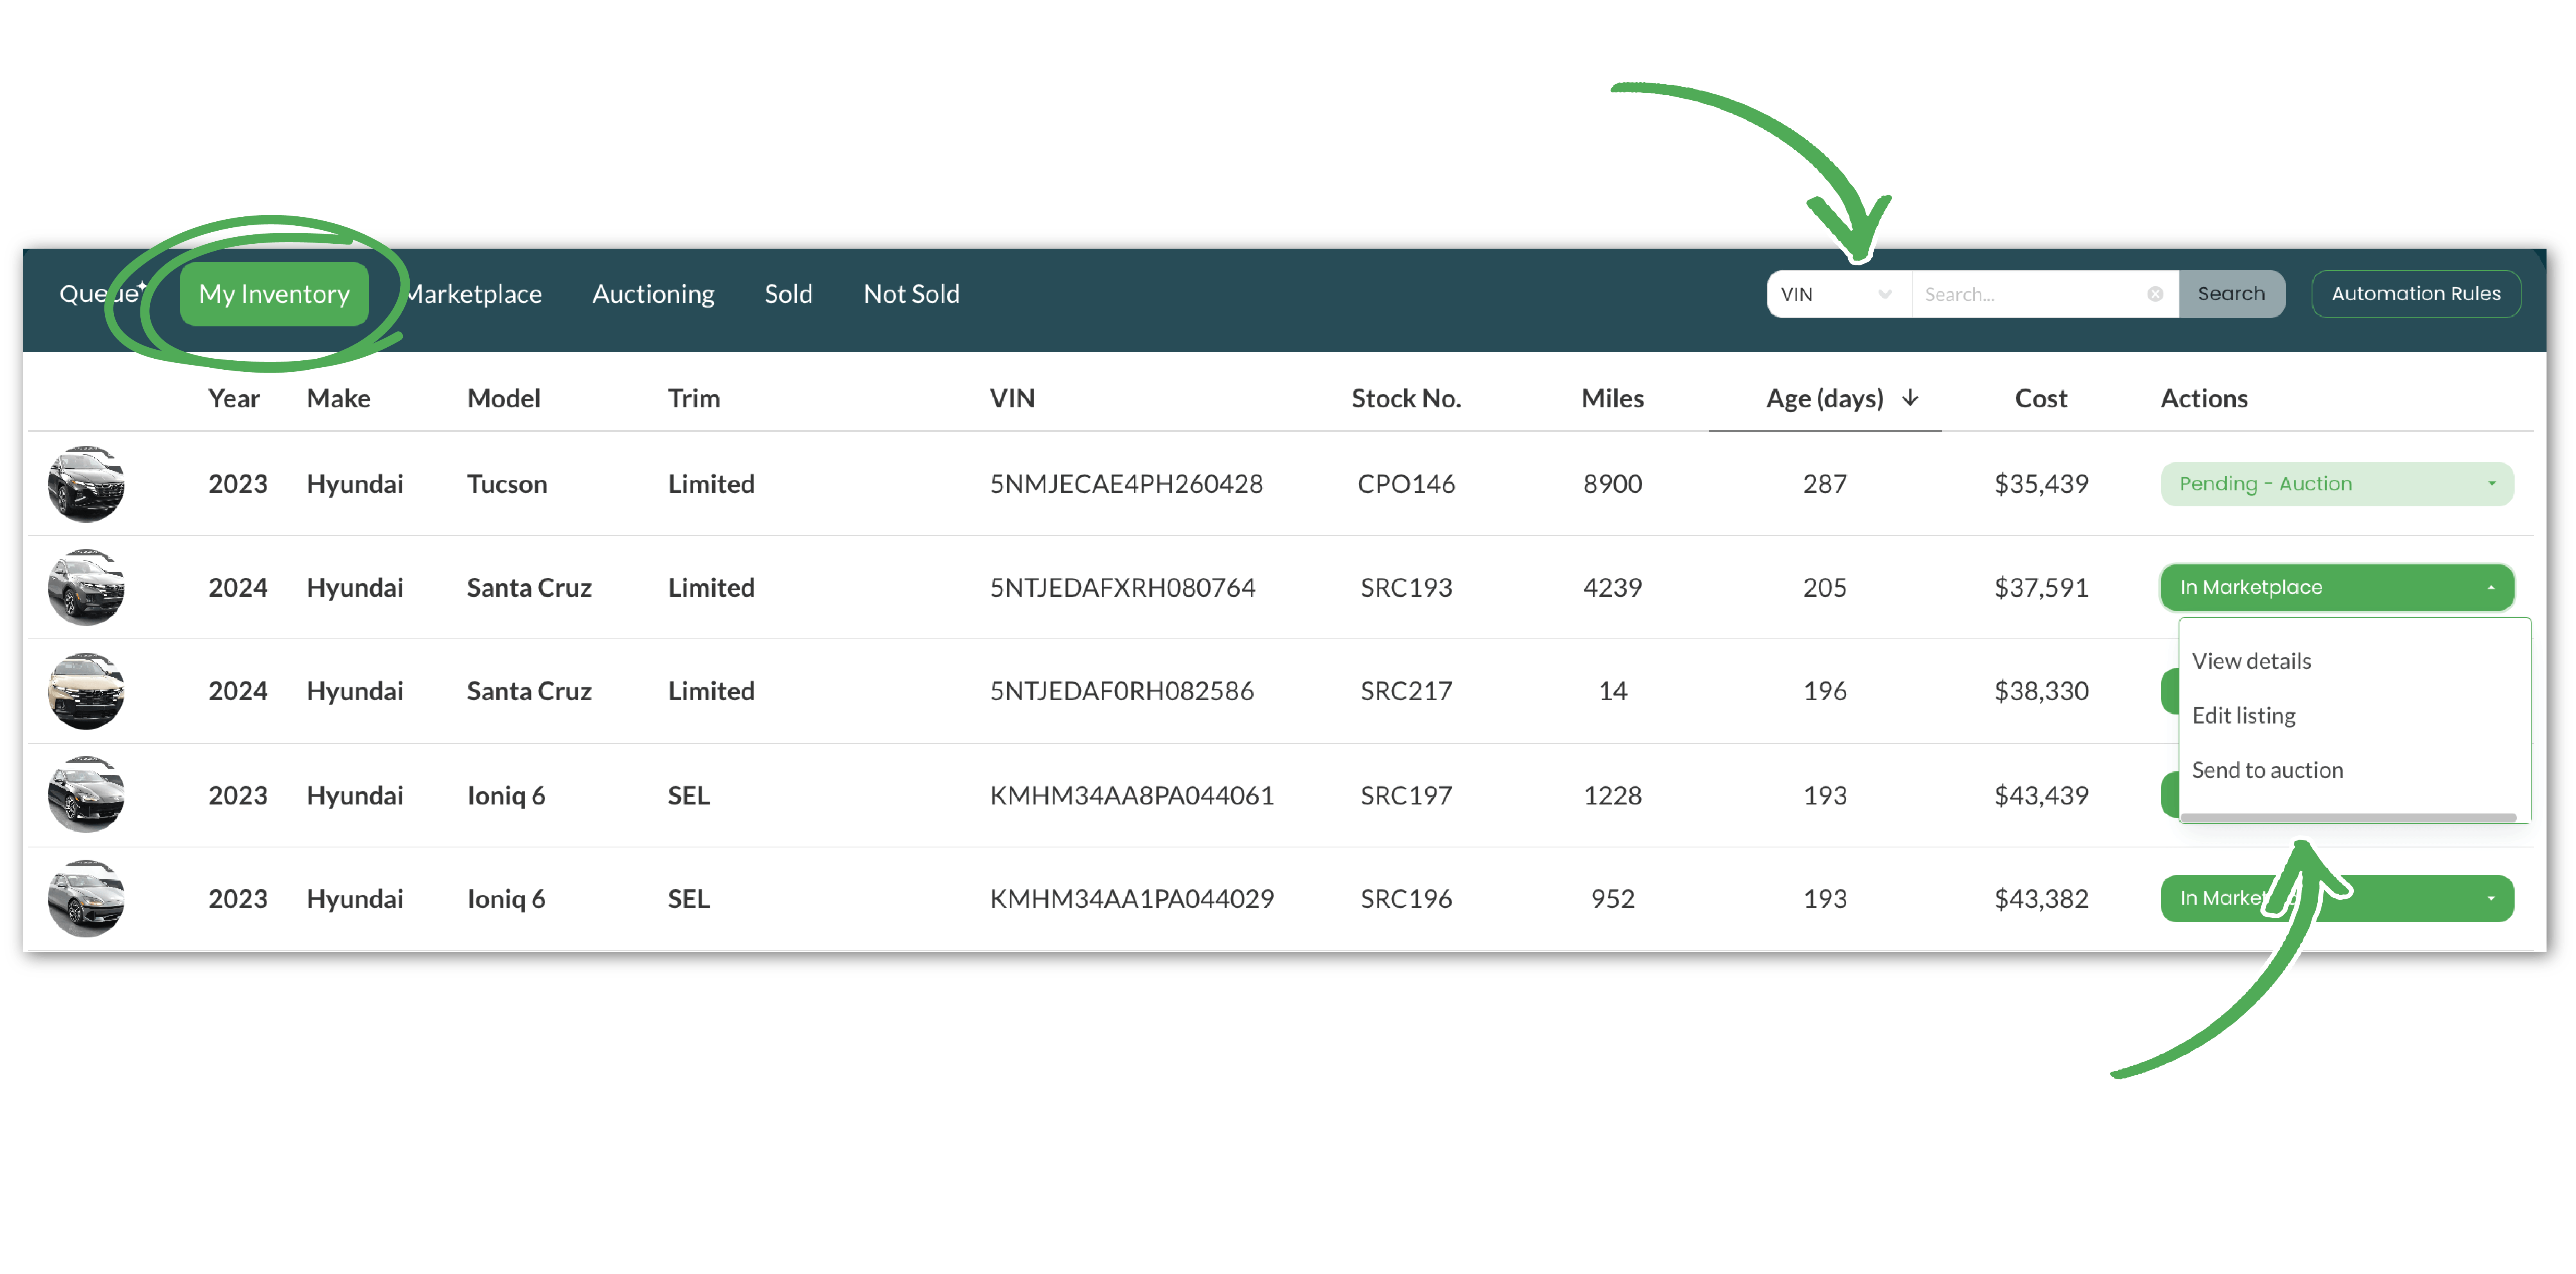Screen dimensions: 2576x1274
Task: Select VIN KMHM34AA1PA044029
Action: pos(1132,899)
